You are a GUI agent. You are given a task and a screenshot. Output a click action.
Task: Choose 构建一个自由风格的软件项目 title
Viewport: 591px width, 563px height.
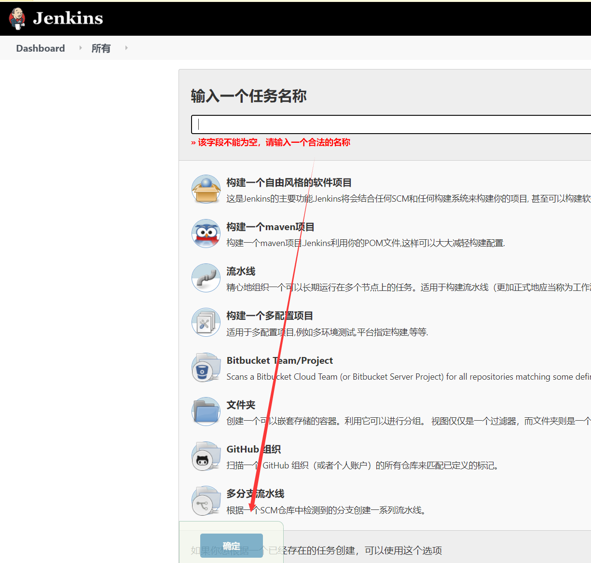(289, 182)
